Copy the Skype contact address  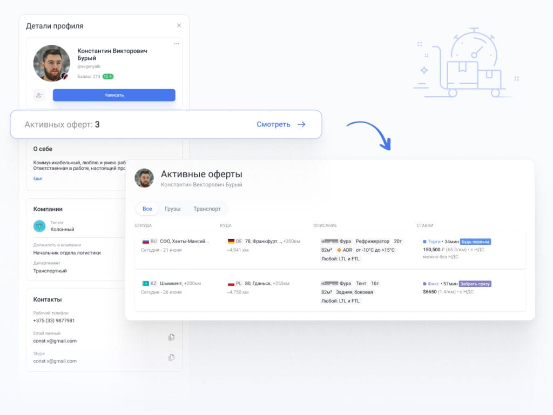click(x=171, y=357)
